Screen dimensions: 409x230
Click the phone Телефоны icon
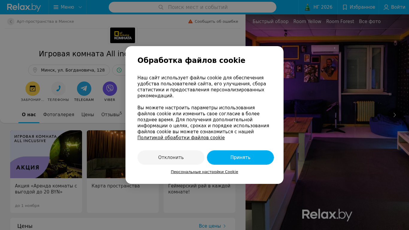(58, 89)
